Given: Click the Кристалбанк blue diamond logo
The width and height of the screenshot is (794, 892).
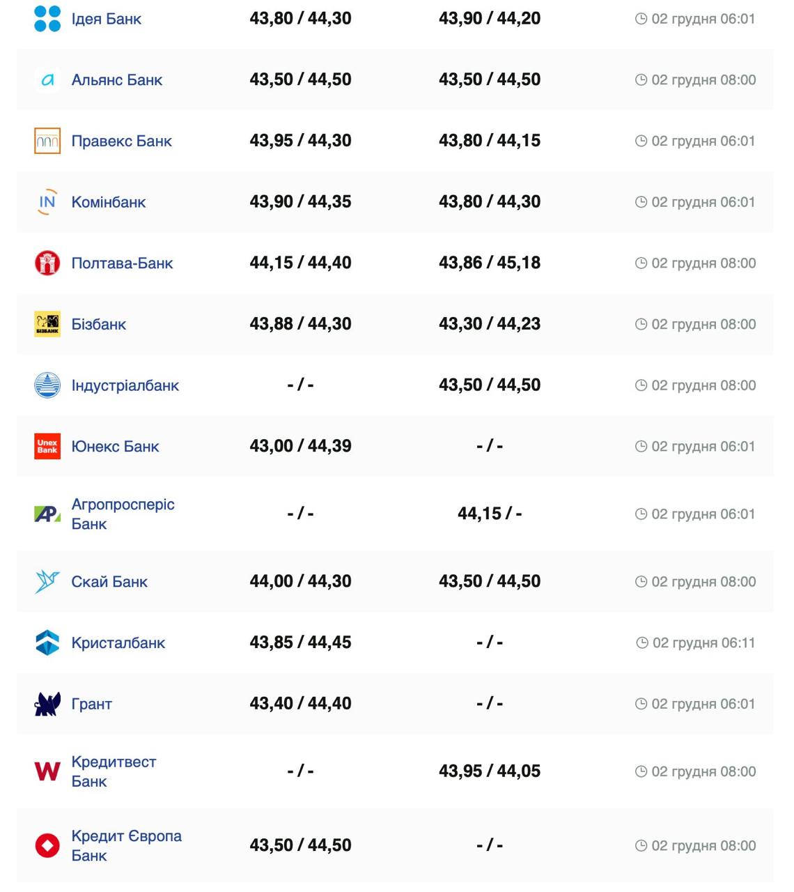Looking at the screenshot, I should coord(47,643).
